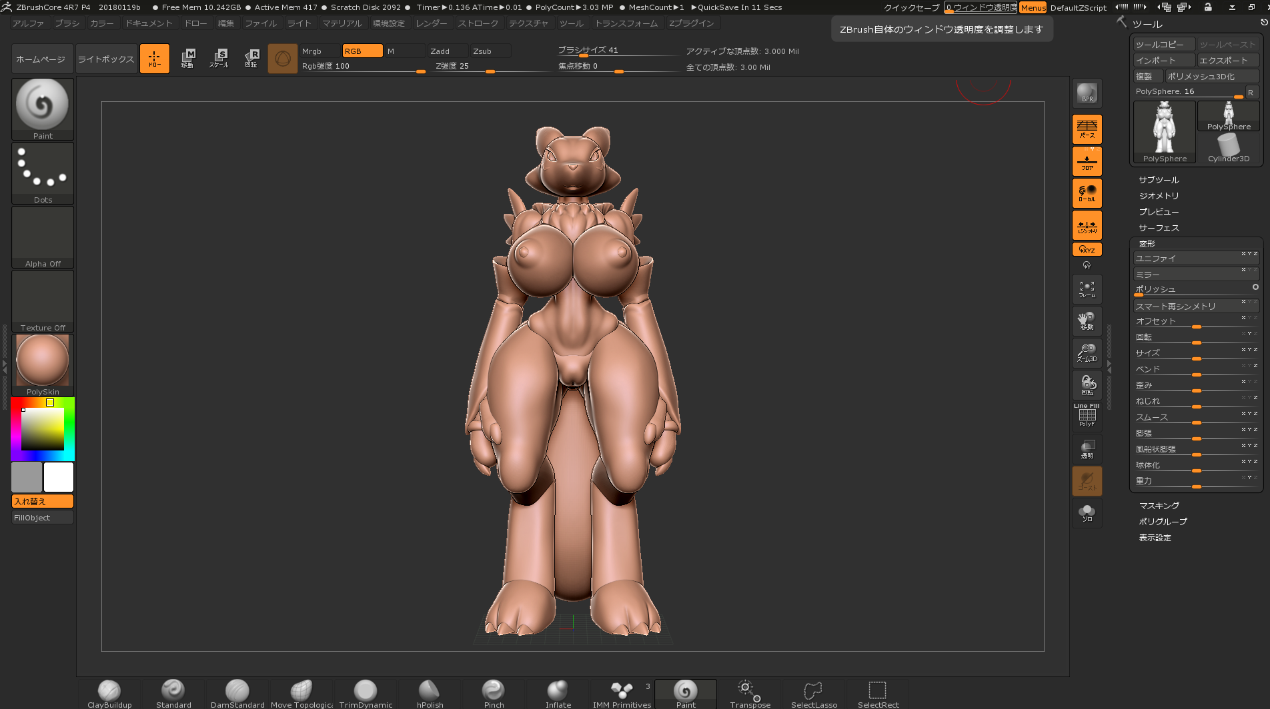Click the Scale mode icon

coord(219,58)
